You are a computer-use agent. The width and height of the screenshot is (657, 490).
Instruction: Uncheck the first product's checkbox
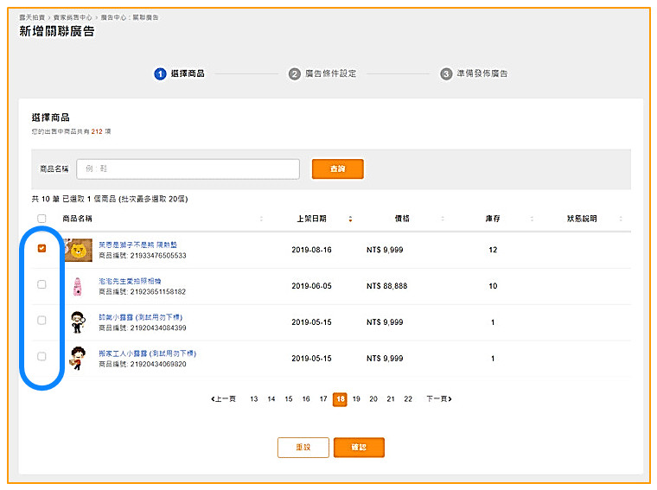point(41,248)
